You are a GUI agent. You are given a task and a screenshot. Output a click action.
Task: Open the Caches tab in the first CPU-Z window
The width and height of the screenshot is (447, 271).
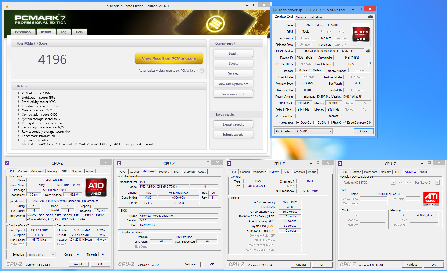[23, 171]
